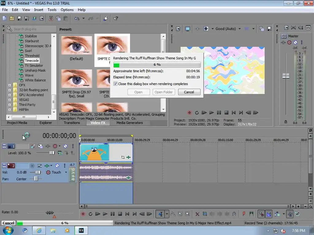
Task: Click the Open folder icon in toolbar
Action: tap(12, 19)
